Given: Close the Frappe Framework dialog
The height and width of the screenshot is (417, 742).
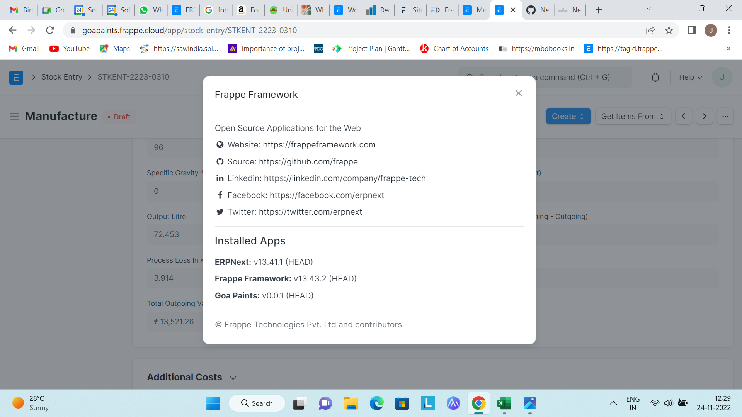Looking at the screenshot, I should point(518,93).
